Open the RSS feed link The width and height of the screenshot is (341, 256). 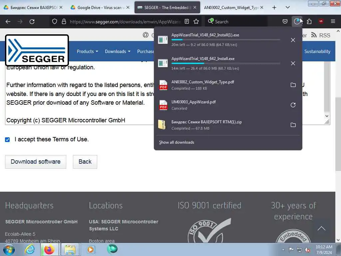(321, 35)
